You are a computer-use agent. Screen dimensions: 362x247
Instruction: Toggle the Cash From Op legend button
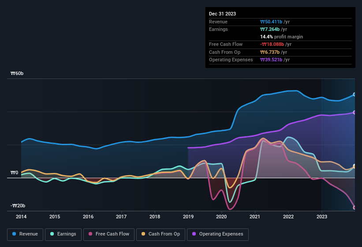[x=160, y=234]
